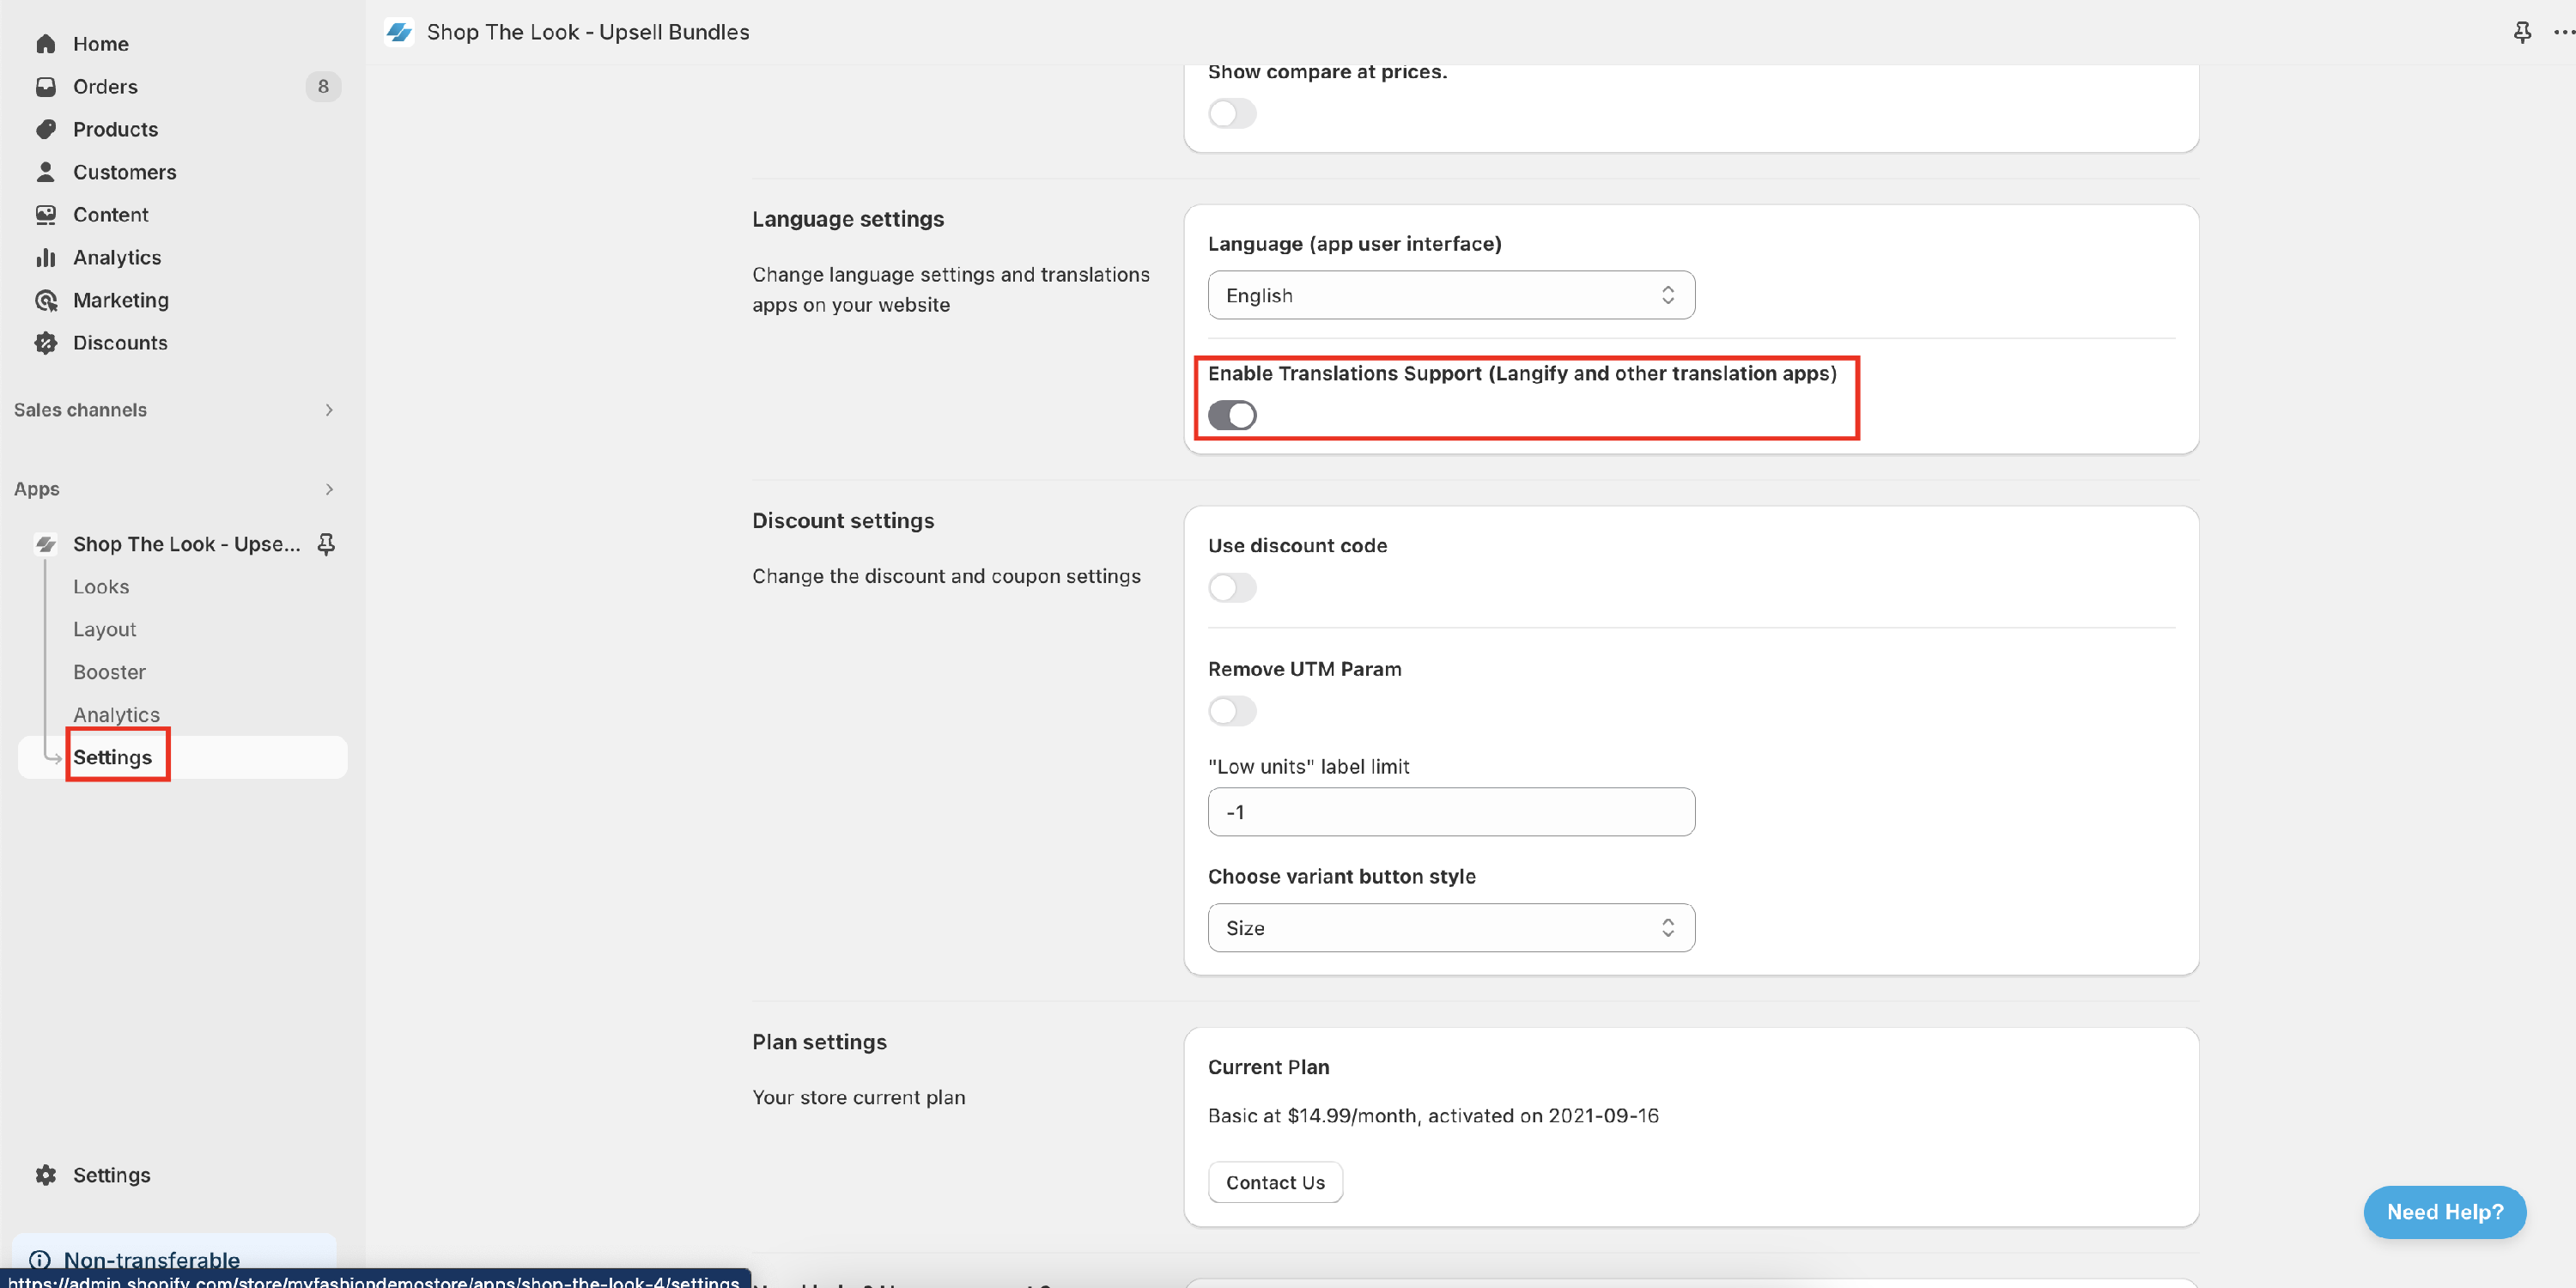Click the Discounts badge icon
This screenshot has height=1288, width=2576.
(45, 343)
